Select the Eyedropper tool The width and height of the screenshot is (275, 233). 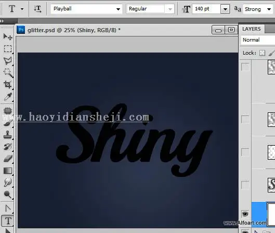8,97
